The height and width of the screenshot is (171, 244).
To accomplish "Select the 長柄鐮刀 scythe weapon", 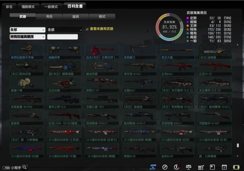I will point(140,52).
